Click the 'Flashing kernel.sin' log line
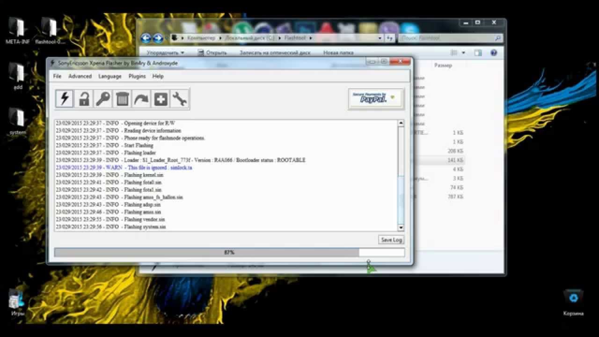Viewport: 599px width, 337px height. tap(110, 175)
